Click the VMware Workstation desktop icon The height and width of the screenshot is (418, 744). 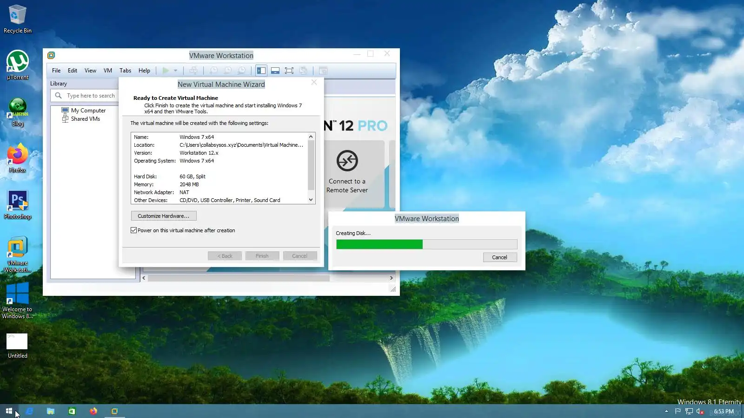[x=18, y=255]
